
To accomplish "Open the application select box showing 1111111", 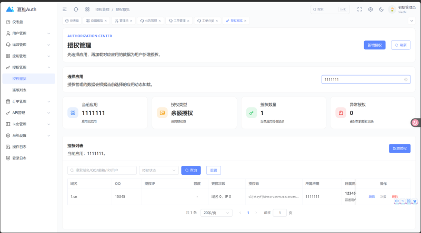I will click(366, 80).
